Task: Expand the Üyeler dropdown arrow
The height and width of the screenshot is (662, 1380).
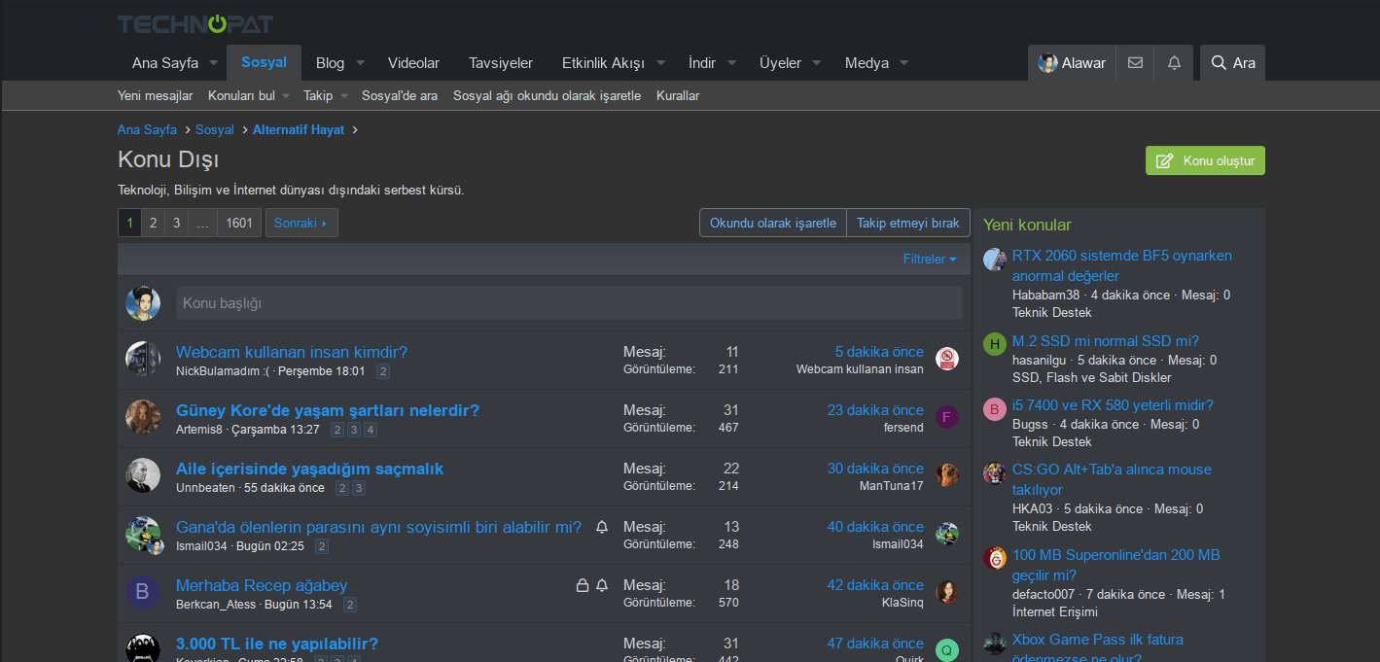Action: [x=817, y=63]
